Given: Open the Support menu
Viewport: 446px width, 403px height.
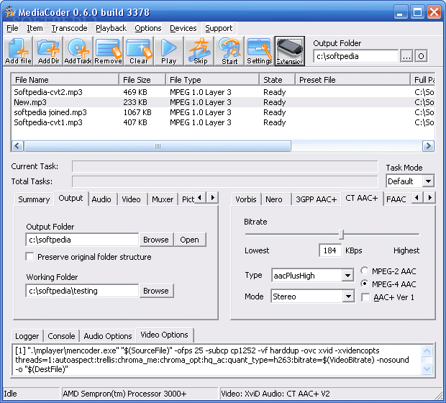Looking at the screenshot, I should click(x=219, y=28).
